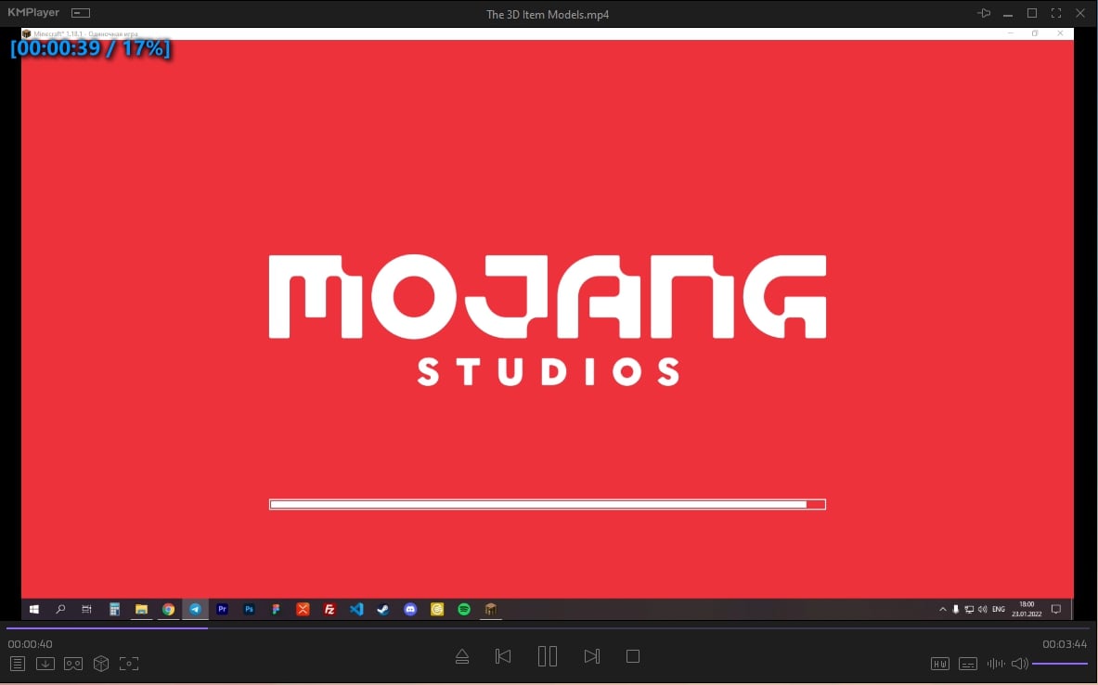This screenshot has height=685, width=1098.
Task: Click the eject open-file icon
Action: [x=462, y=657]
